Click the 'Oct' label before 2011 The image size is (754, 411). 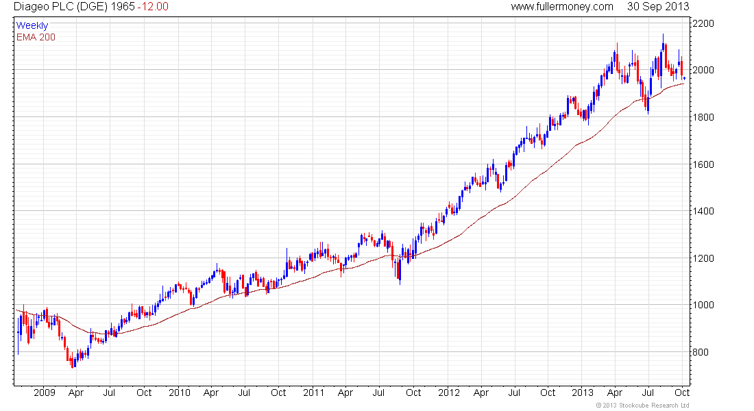[278, 393]
